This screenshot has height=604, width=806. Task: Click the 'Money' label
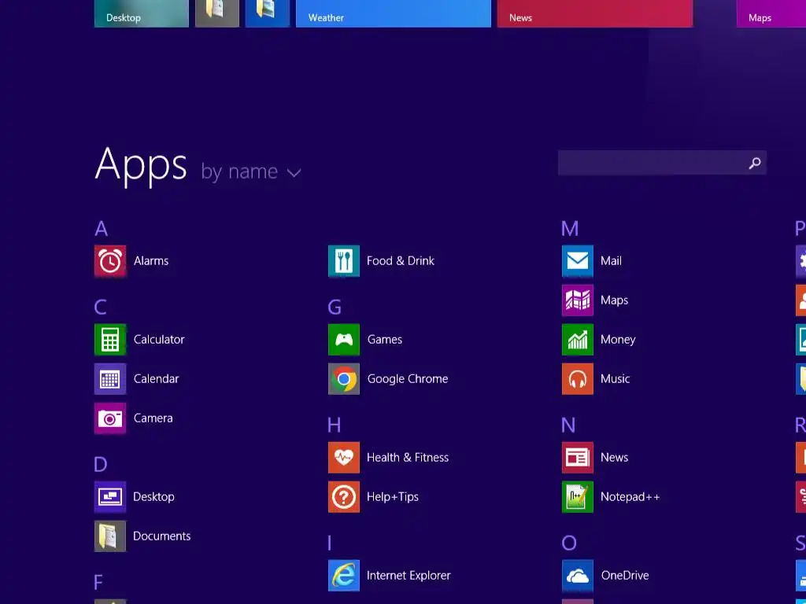[618, 340]
